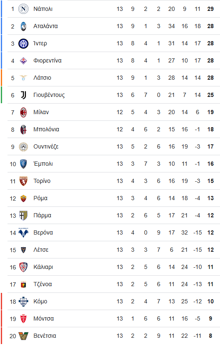Click the Τζένοα team name
The height and width of the screenshot is (347, 220).
pyautogui.click(x=43, y=284)
